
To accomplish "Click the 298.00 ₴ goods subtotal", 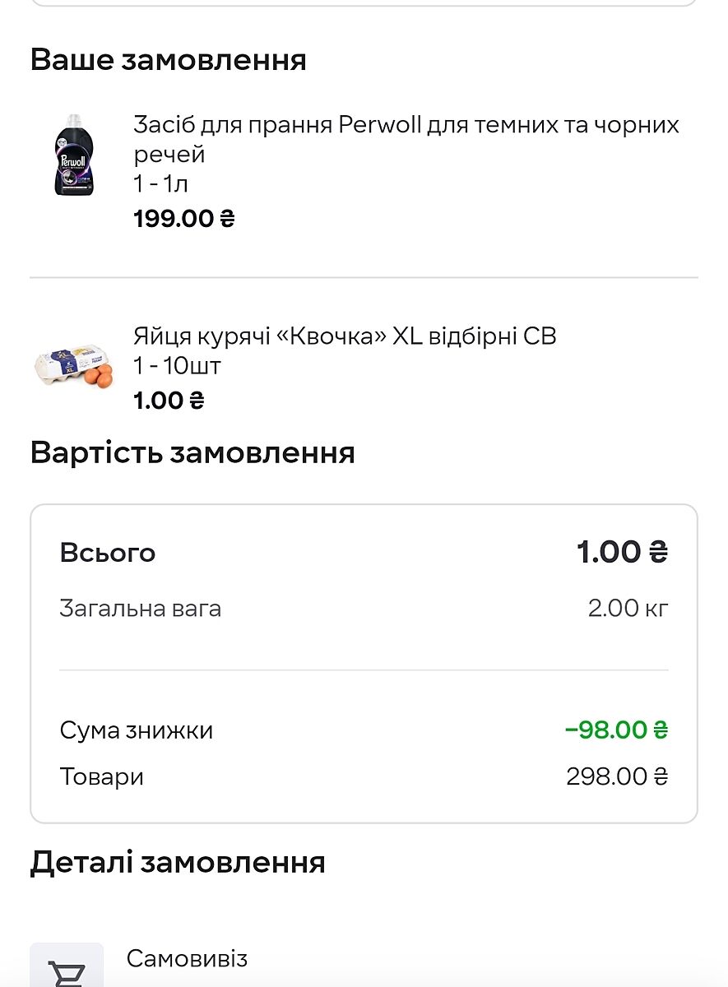I will [x=617, y=776].
